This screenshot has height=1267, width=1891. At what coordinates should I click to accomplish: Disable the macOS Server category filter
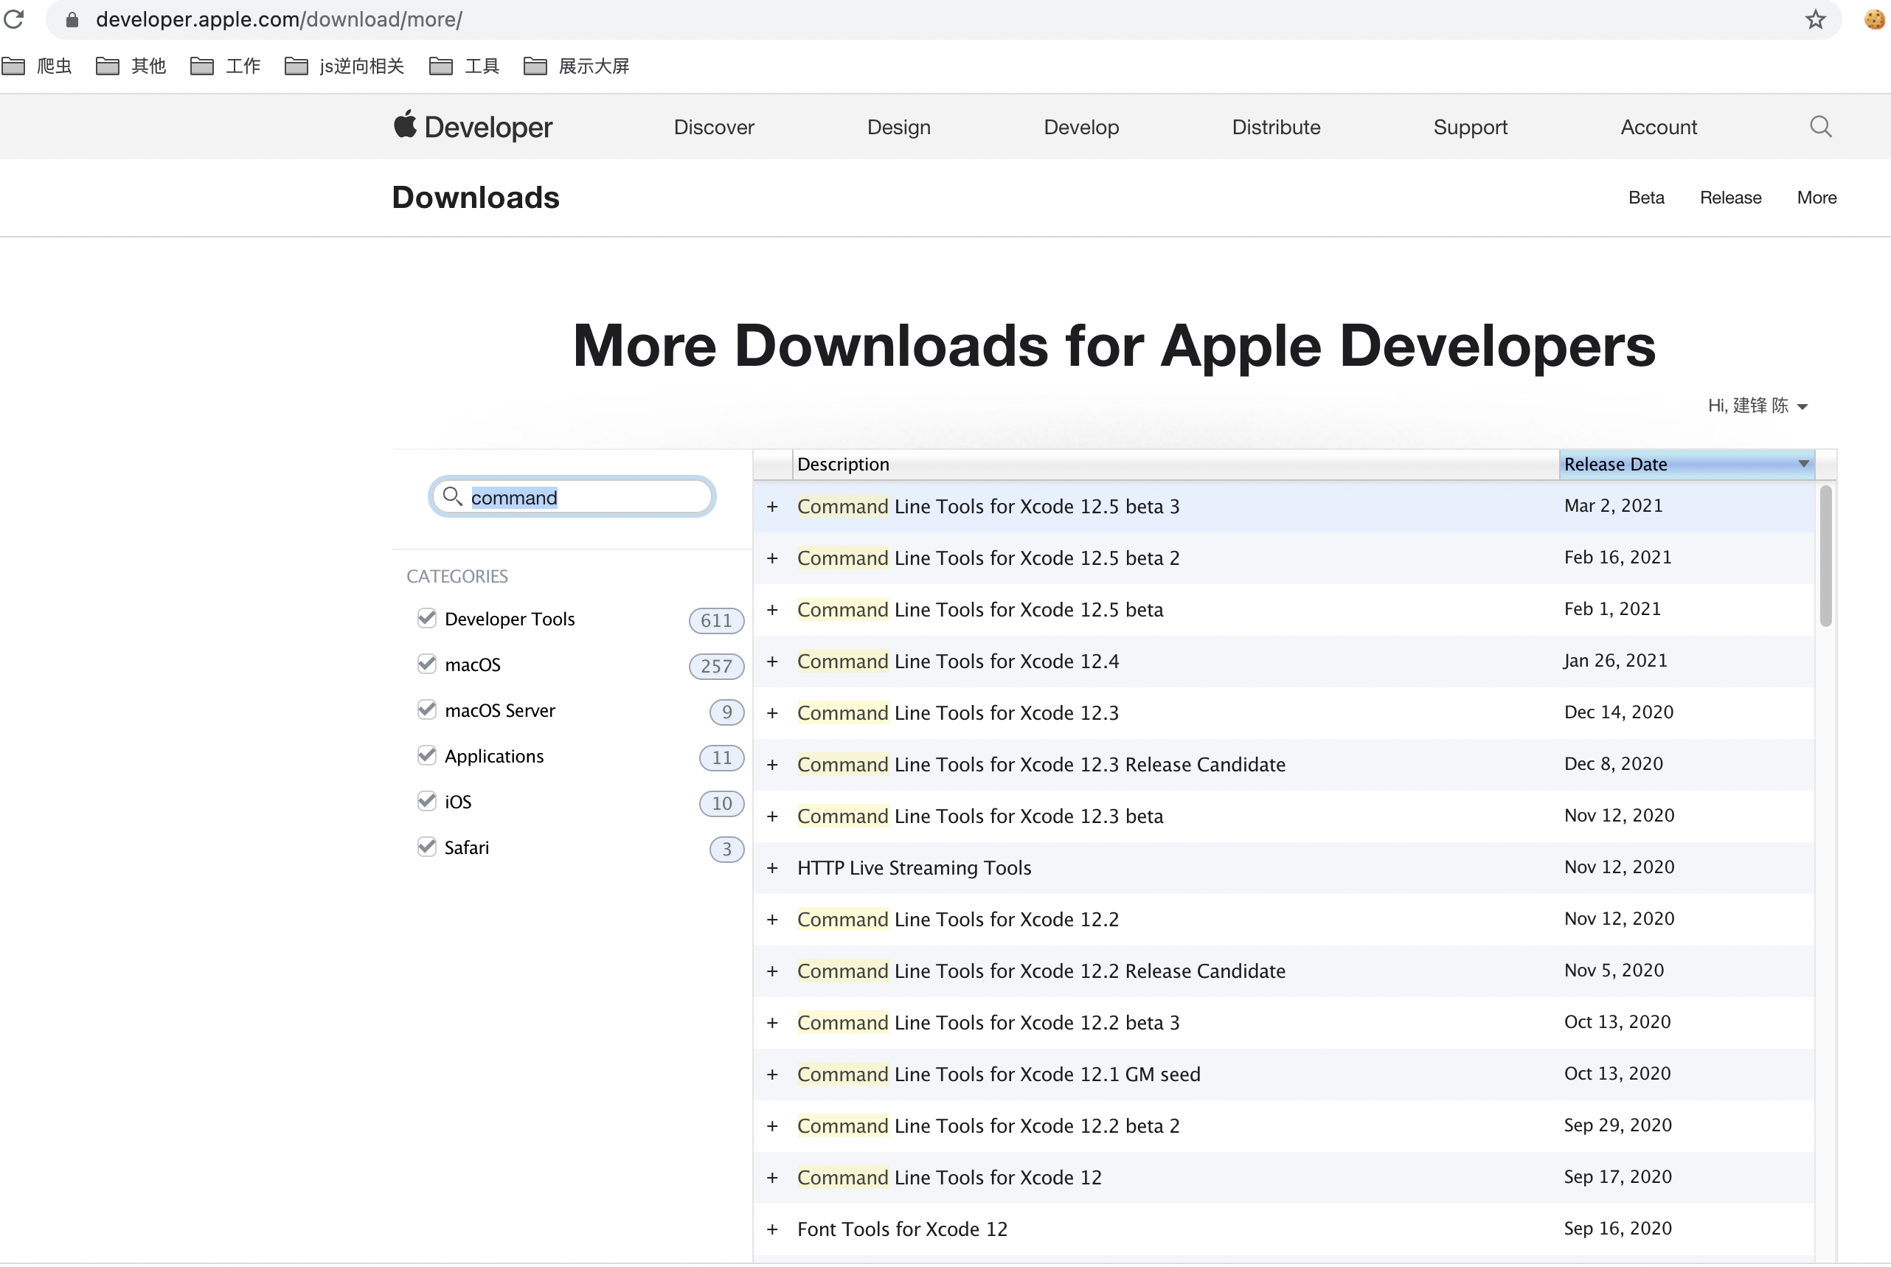428,709
